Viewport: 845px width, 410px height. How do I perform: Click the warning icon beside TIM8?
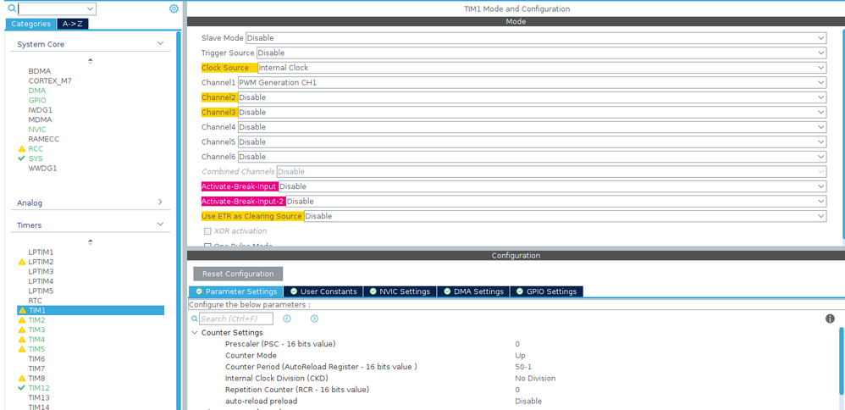click(21, 378)
